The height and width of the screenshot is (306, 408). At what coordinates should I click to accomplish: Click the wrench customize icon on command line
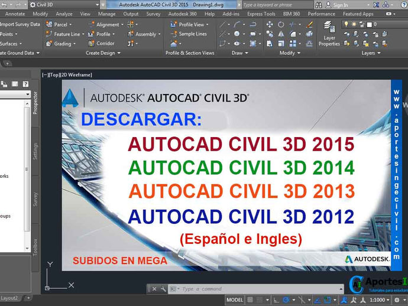[163, 289]
